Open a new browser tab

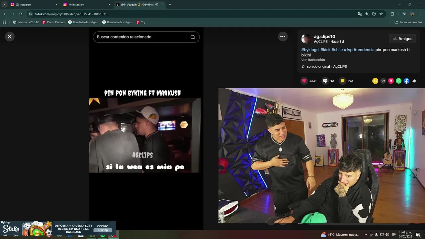tap(170, 5)
